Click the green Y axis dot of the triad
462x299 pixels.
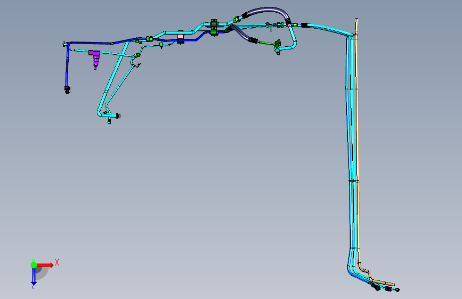(x=34, y=265)
